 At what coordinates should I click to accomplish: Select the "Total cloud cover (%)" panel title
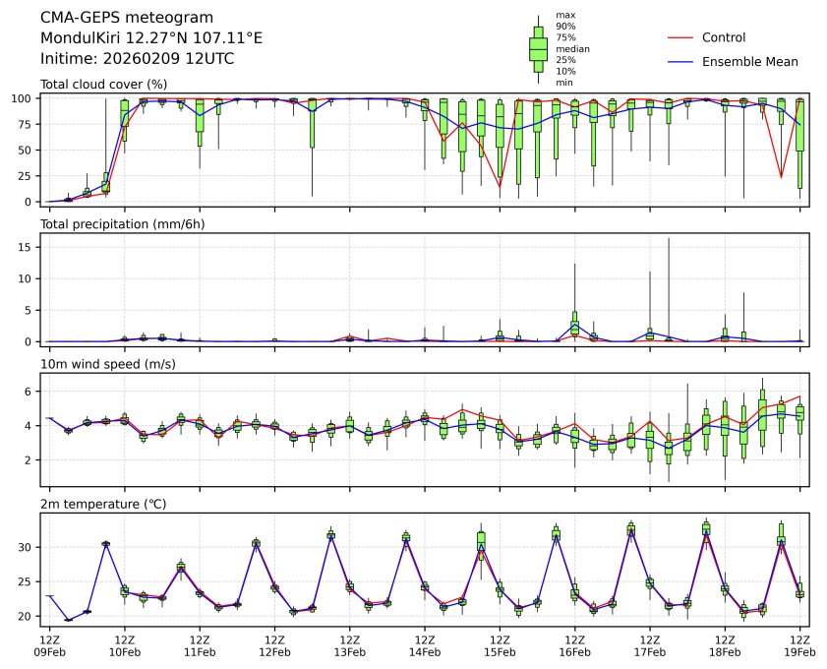click(x=103, y=85)
